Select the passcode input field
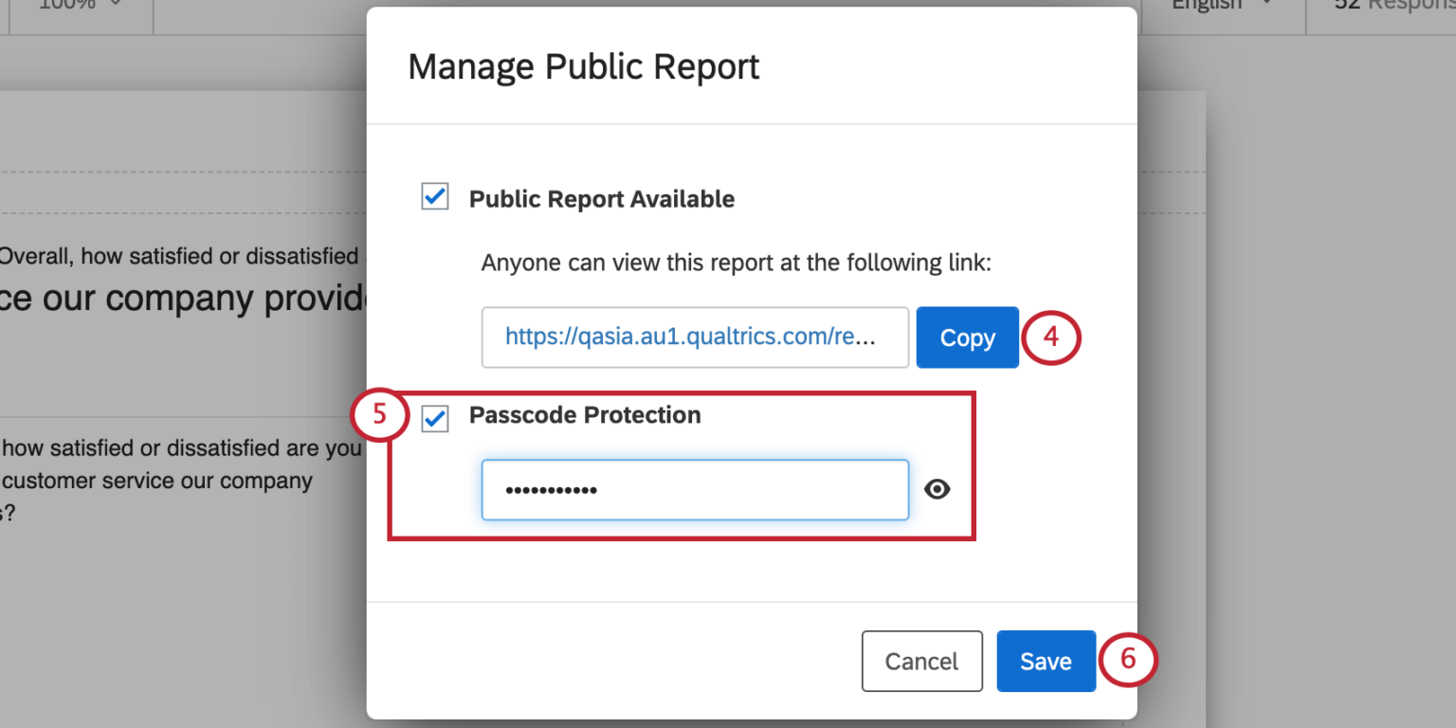This screenshot has width=1456, height=728. (695, 489)
